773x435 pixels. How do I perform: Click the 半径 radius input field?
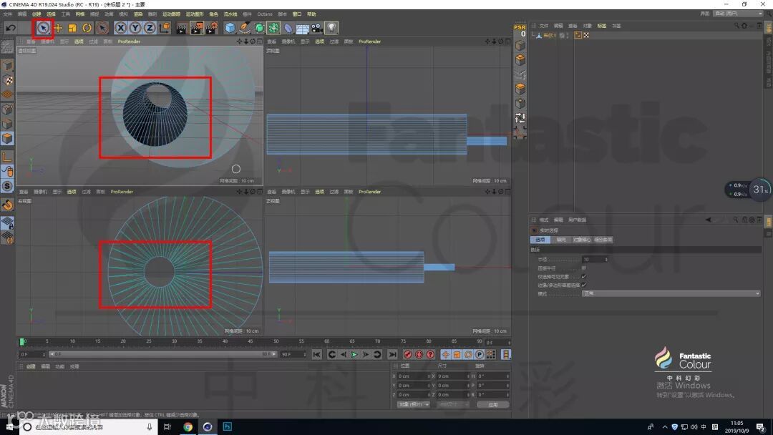(595, 259)
